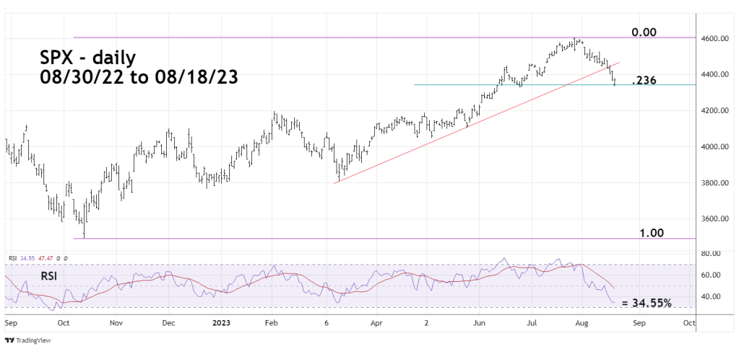Click the Nov marker on time axis
Viewport: 739px width, 349px height.
tap(116, 322)
